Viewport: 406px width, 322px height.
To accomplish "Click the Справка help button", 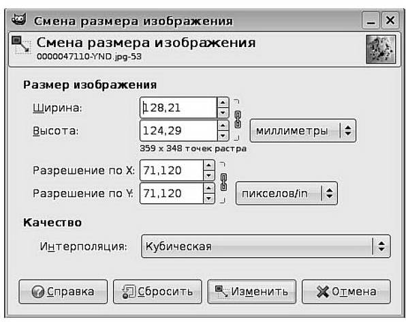I will pyautogui.click(x=63, y=292).
